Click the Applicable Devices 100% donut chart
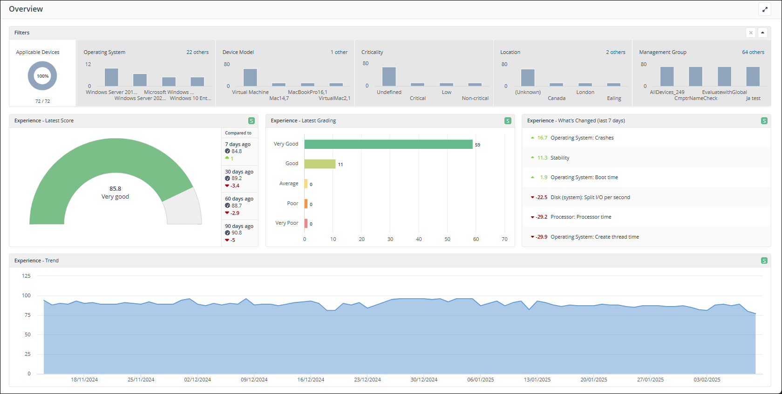The height and width of the screenshot is (394, 782). tap(42, 76)
